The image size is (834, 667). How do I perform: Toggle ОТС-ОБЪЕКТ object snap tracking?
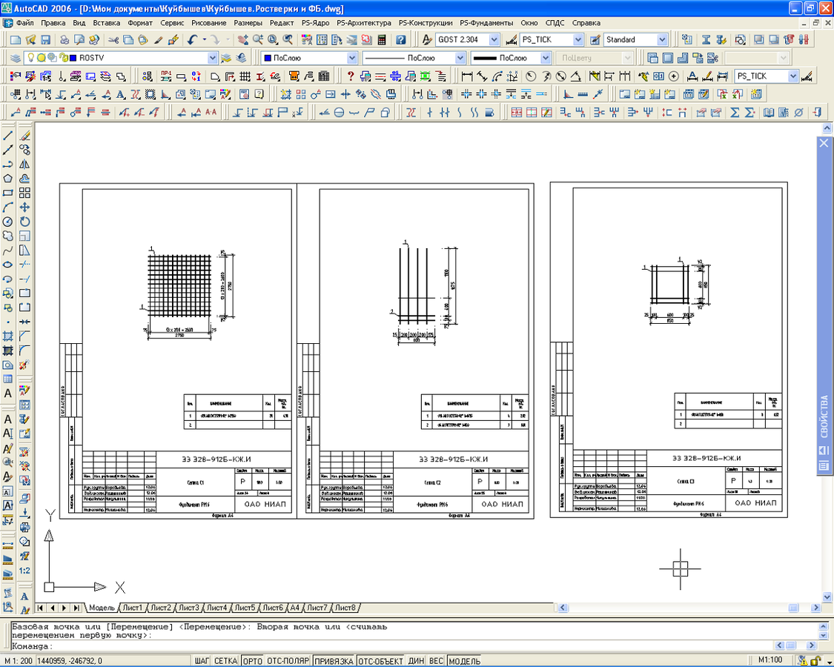(x=380, y=660)
